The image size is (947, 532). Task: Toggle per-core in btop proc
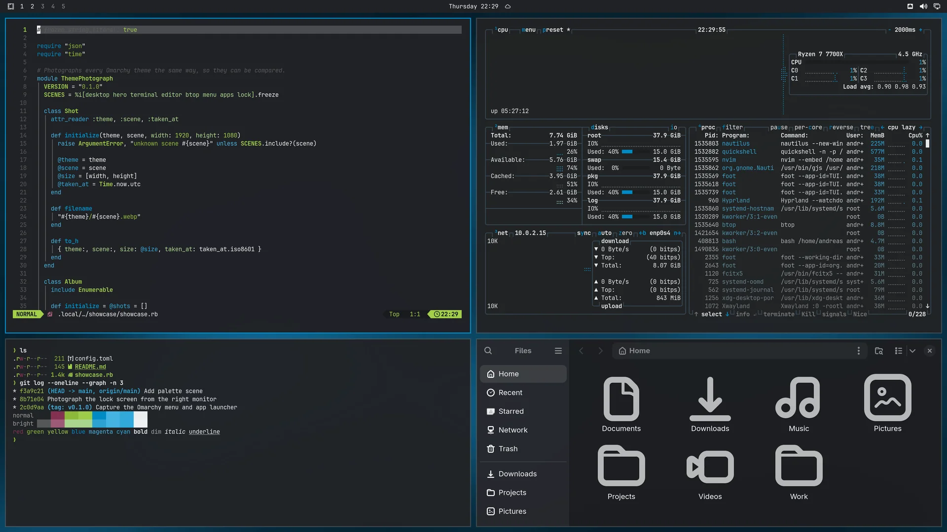pos(808,127)
